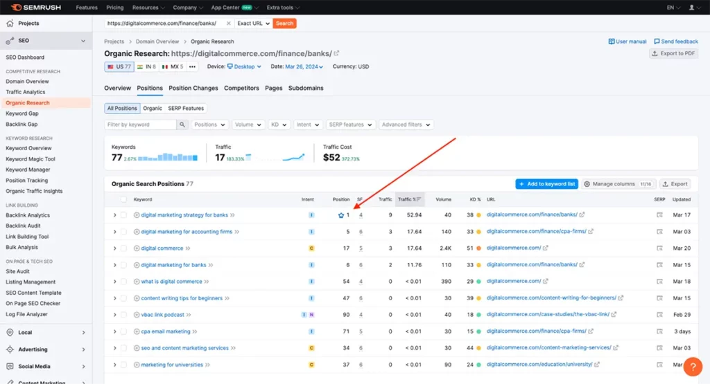Viewport: 710px width, 384px height.
Task: Select the SERP Features positions filter tab
Action: click(186, 109)
